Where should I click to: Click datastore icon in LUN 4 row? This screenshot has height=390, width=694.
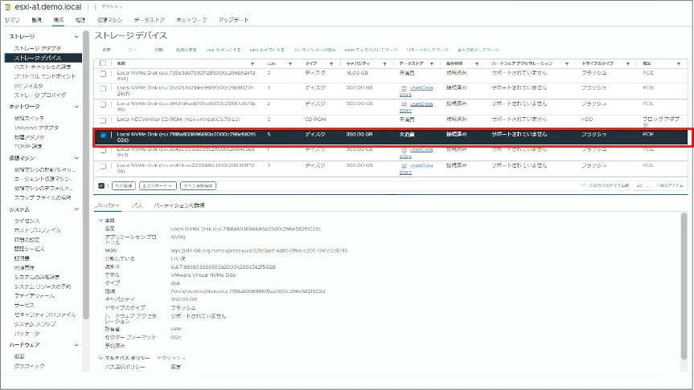pos(404,88)
